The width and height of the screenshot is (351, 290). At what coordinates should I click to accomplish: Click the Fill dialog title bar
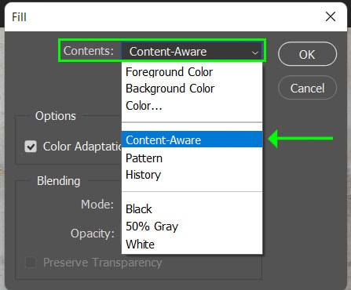(x=167, y=17)
